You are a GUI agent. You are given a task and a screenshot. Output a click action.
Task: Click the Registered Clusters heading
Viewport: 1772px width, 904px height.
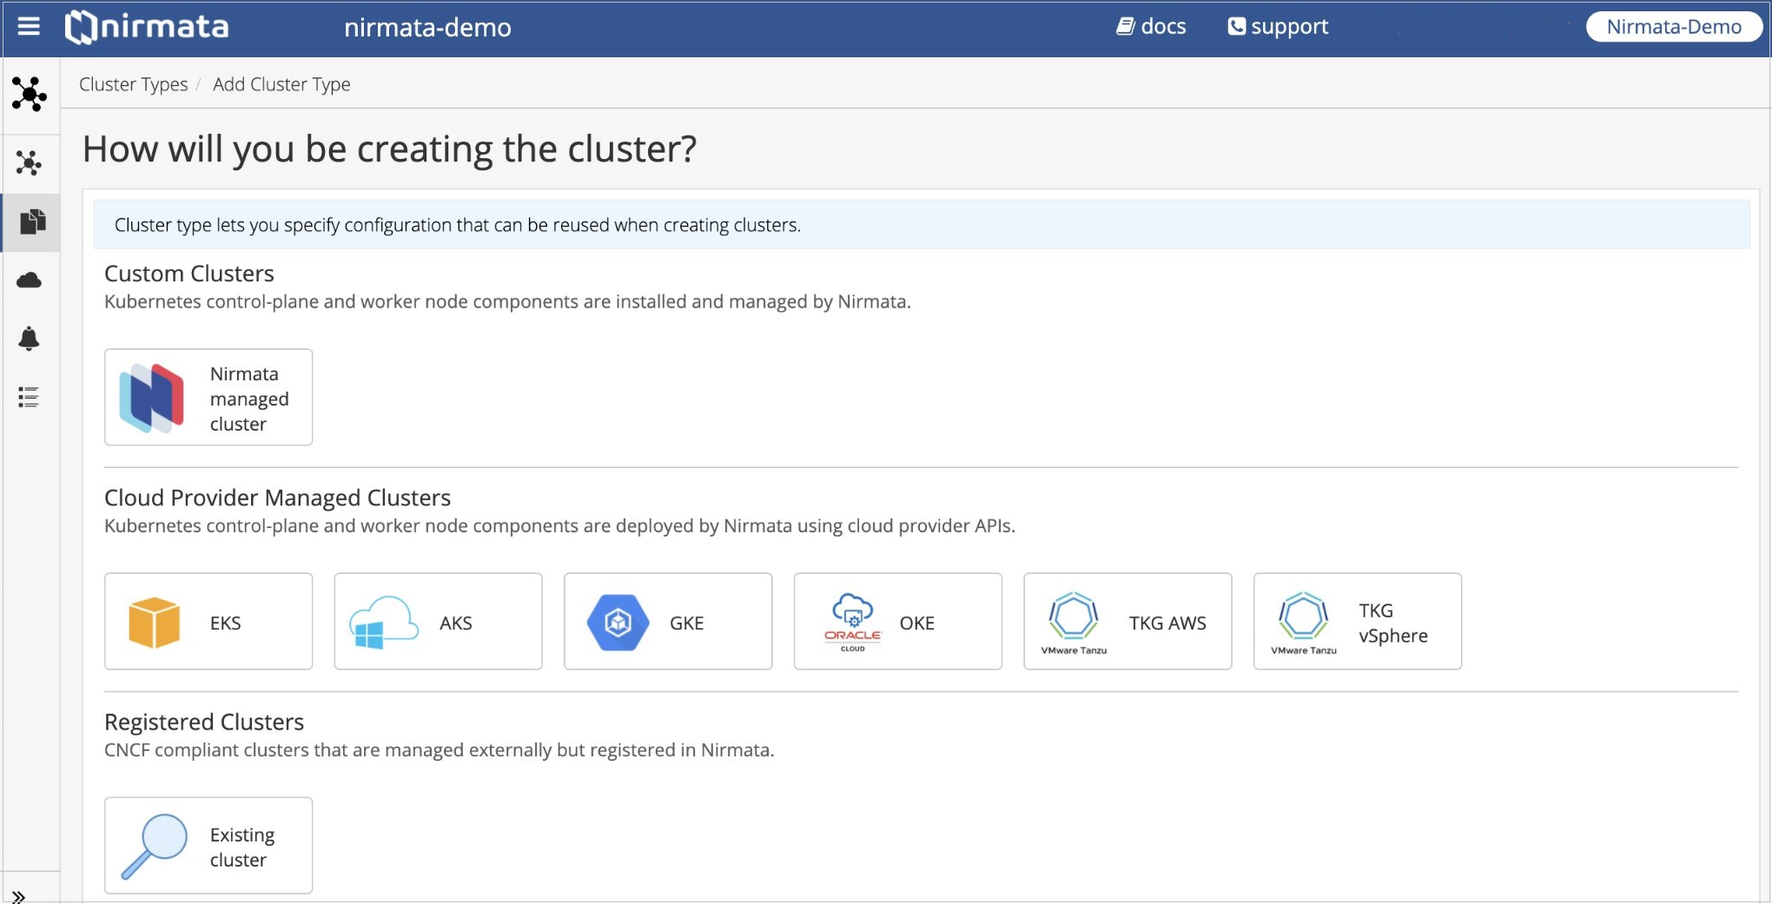204,722
